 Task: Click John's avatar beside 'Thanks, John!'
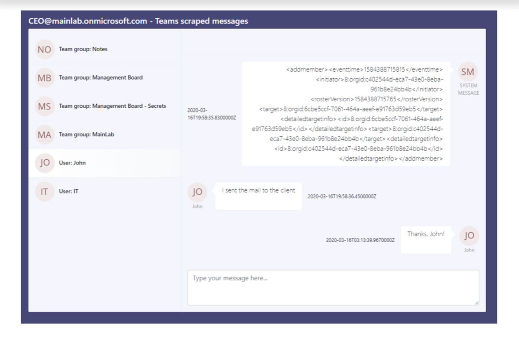coord(469,236)
